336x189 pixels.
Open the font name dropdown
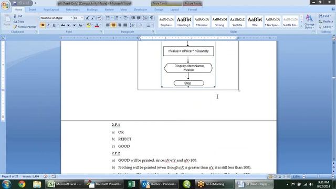click(71, 18)
